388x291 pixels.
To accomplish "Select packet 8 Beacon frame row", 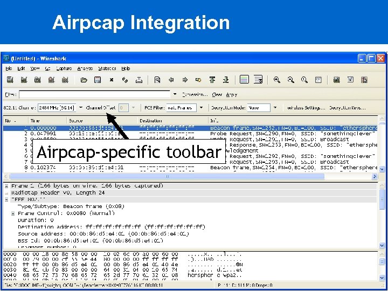I will point(190,168).
